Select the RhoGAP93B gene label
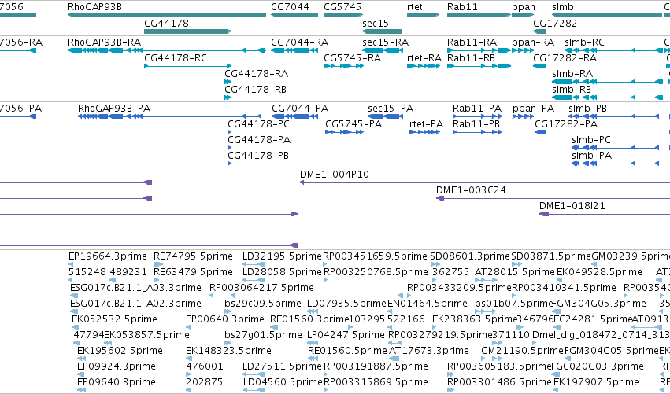Screen dimensions: 670x394 [x=94, y=7]
